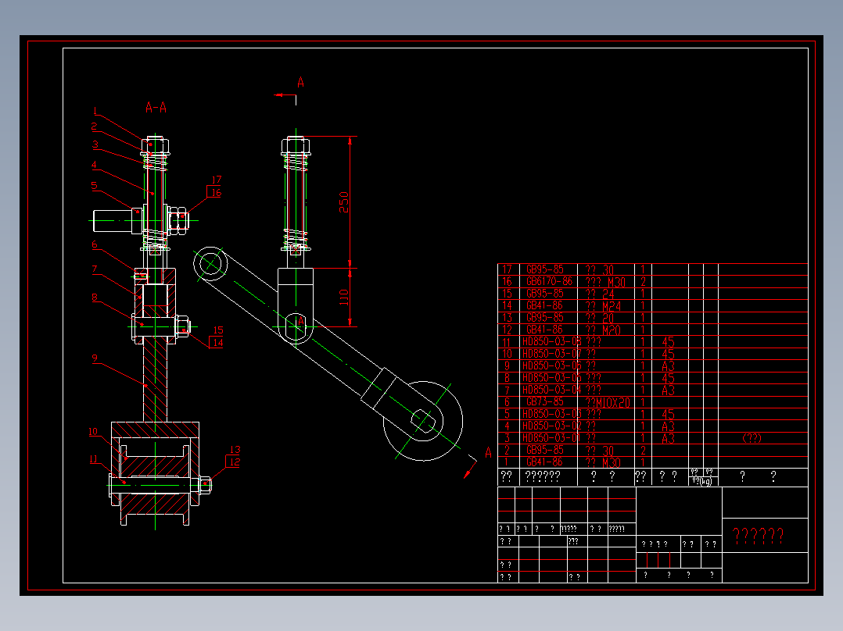Select the large red "??????" title block text
This screenshot has width=843, height=631.
coord(758,536)
